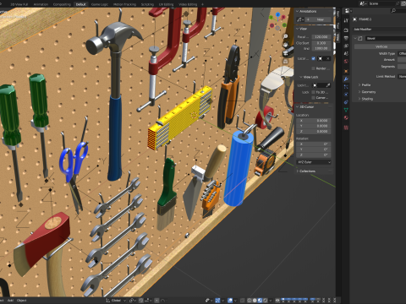Toggle show overlays button

(230, 301)
